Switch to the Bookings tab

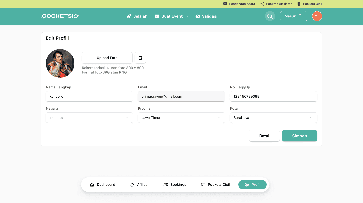coord(175,185)
